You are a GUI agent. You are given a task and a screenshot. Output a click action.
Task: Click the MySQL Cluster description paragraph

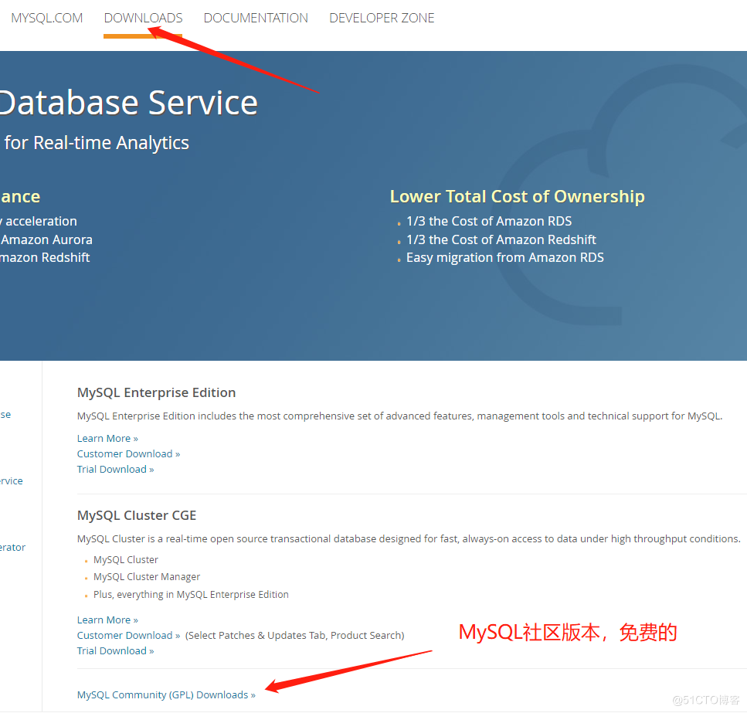(x=409, y=539)
